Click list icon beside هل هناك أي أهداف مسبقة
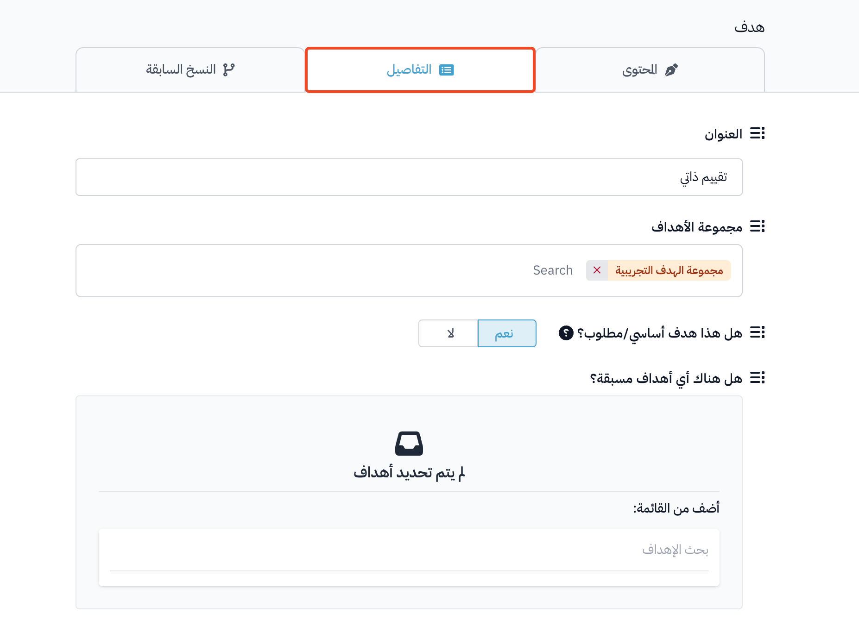This screenshot has height=626, width=859. pyautogui.click(x=758, y=378)
